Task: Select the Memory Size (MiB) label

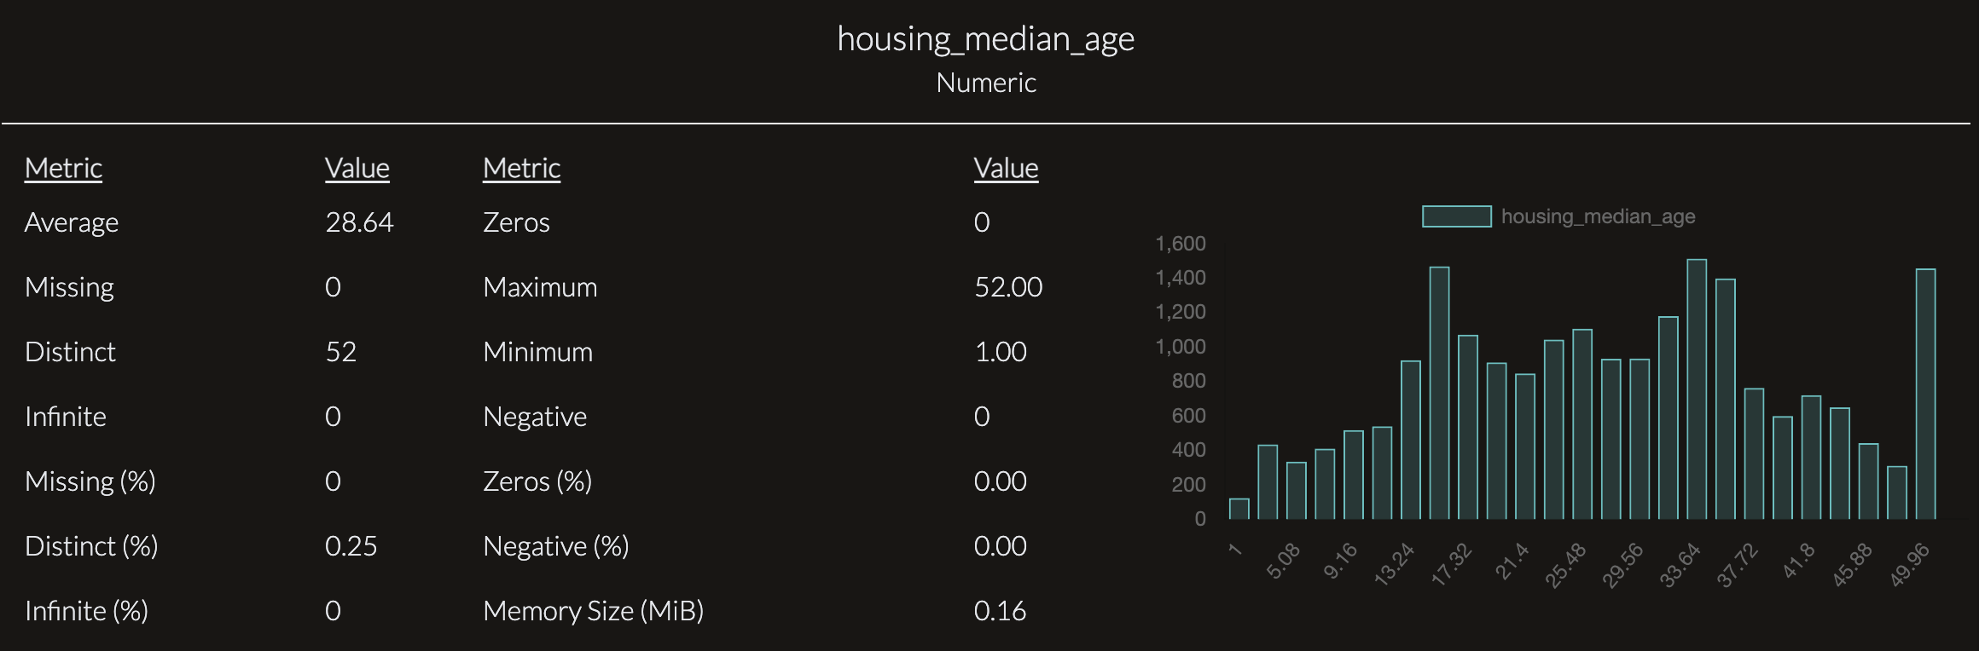Action: coord(593,611)
